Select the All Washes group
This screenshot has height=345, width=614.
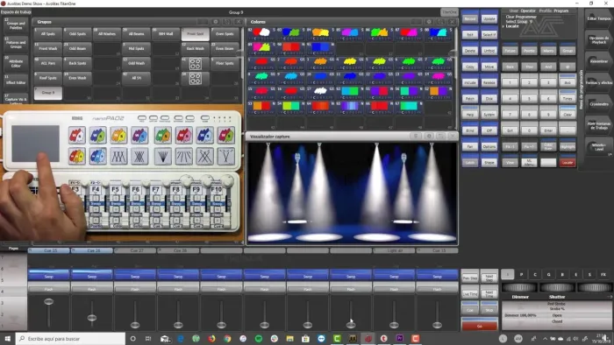point(106,34)
